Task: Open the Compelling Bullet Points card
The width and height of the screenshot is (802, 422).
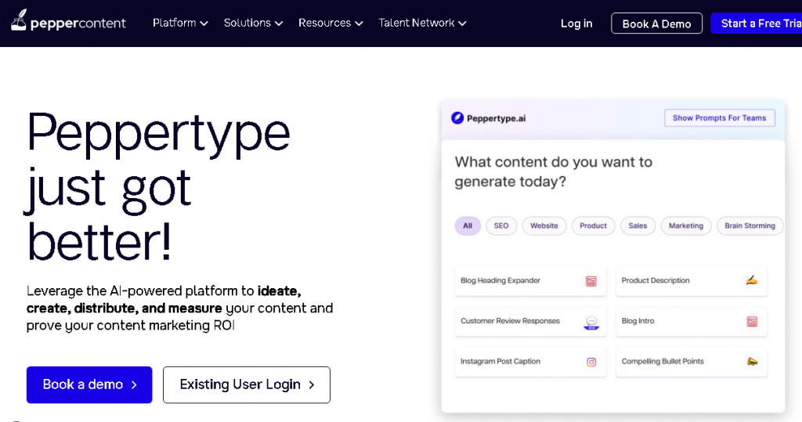Action: (x=692, y=362)
